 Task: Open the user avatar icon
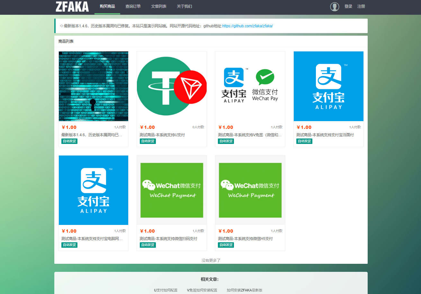click(335, 6)
